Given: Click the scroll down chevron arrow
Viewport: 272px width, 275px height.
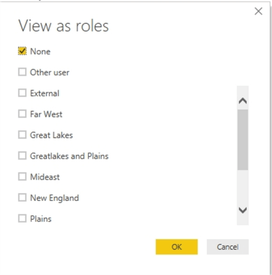Looking at the screenshot, I should point(243,210).
